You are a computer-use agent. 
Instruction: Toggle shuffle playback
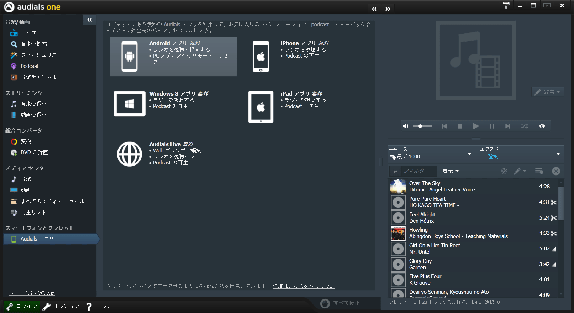(x=525, y=126)
